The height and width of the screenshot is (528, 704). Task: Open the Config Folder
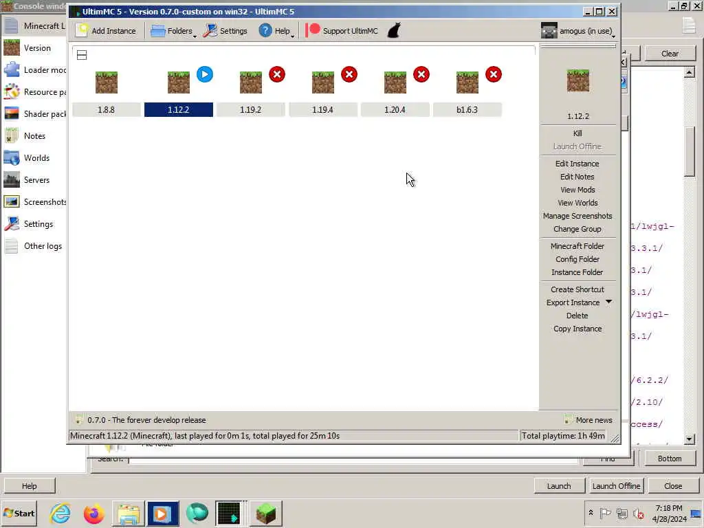tap(577, 259)
